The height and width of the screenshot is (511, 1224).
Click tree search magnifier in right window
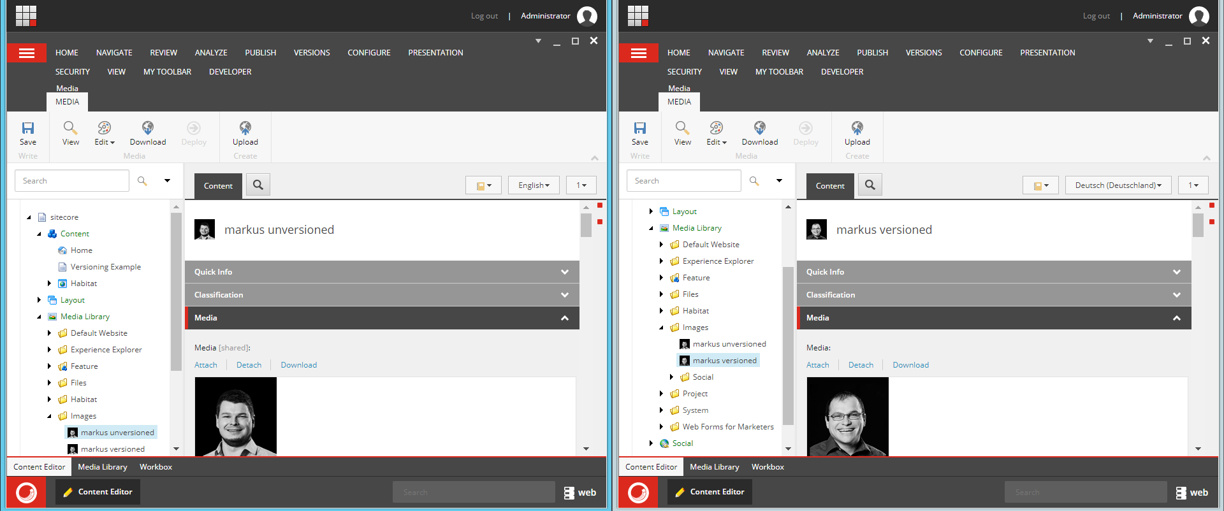754,181
